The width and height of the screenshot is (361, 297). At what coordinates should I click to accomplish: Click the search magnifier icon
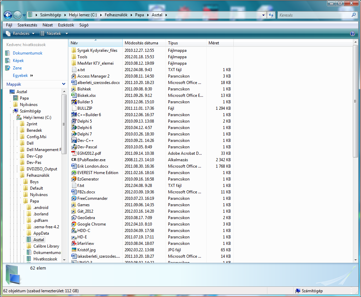[354, 15]
